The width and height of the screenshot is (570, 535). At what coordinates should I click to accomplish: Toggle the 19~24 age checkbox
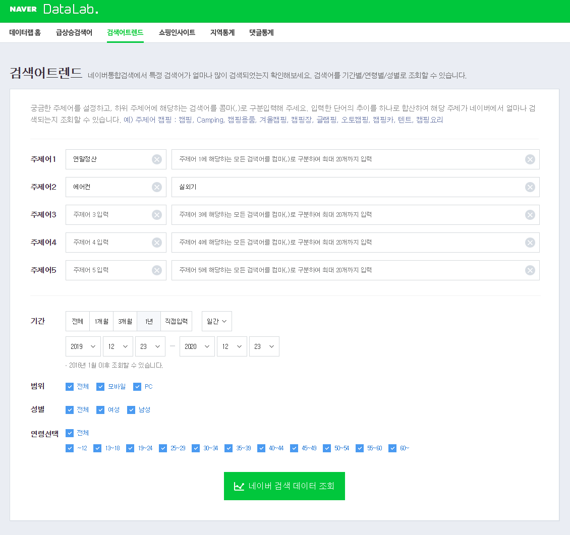[x=130, y=448]
